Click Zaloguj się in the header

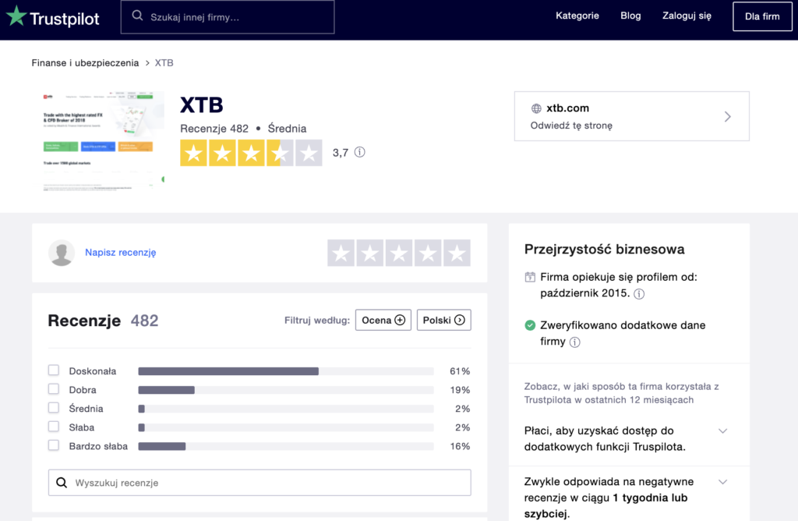[x=687, y=16]
